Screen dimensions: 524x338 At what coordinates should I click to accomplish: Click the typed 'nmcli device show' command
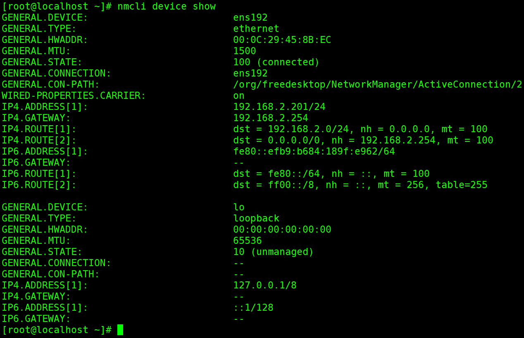pyautogui.click(x=167, y=6)
